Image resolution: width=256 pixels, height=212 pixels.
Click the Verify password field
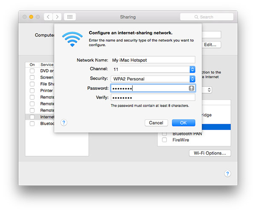152,98
